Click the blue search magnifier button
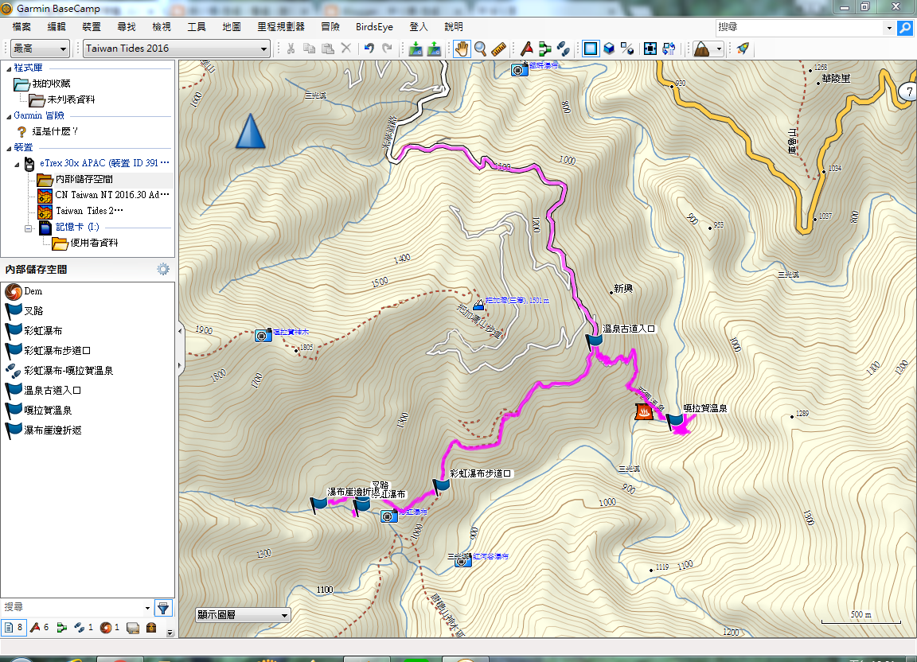Image resolution: width=917 pixels, height=662 pixels. [x=905, y=28]
